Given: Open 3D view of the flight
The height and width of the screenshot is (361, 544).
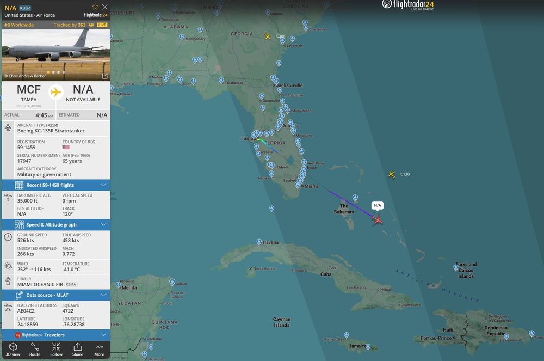Looking at the screenshot, I should 13,350.
